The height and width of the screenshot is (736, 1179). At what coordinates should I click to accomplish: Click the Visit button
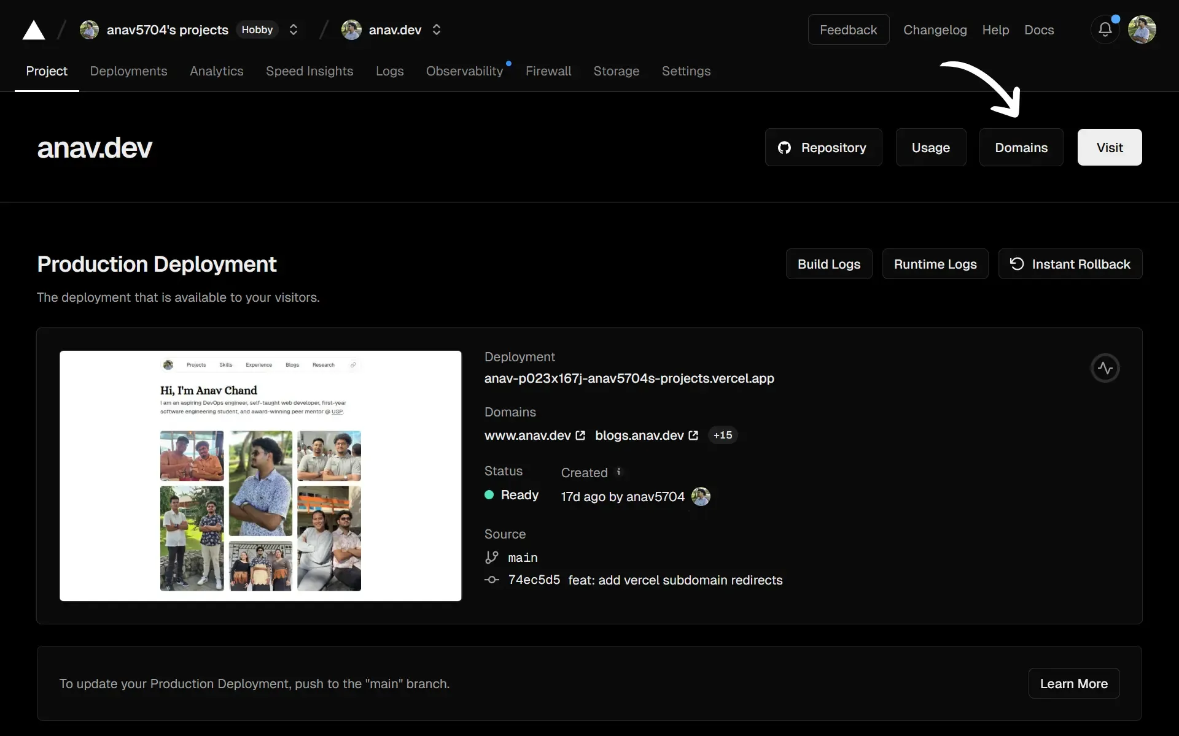tap(1109, 147)
